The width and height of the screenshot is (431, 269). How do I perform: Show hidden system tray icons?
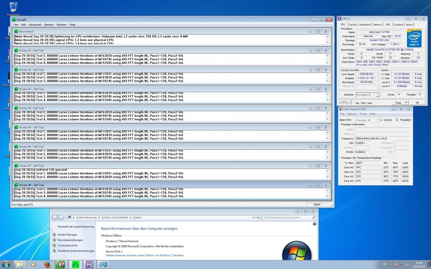click(x=391, y=265)
